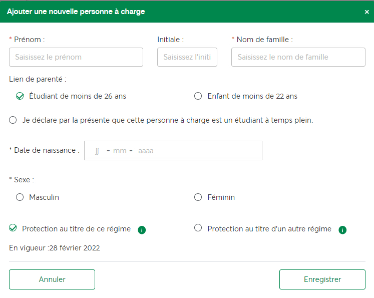Viewport: 374px width, 298px height.
Task: Click info icon beside Protection d'un autre régime
Action: point(342,230)
